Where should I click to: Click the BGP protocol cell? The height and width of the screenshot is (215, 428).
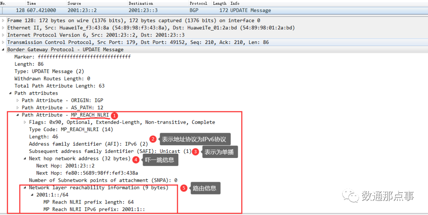tap(194, 10)
